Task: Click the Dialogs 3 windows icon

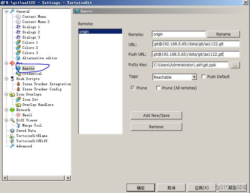Action: [x=18, y=37]
